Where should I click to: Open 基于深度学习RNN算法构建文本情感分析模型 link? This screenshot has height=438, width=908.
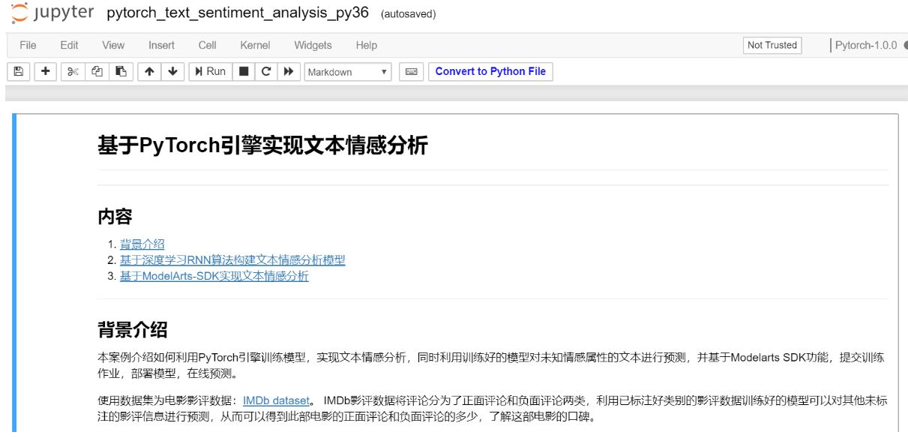pos(232,260)
